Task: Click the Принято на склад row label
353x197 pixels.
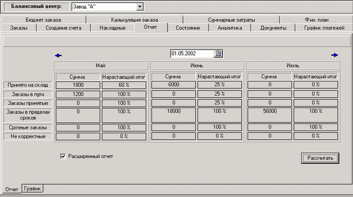Action: [x=28, y=85]
